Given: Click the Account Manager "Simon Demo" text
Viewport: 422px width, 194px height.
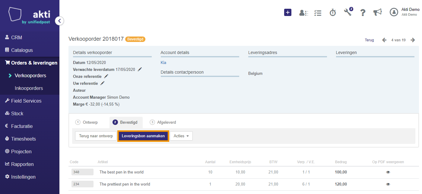Looking at the screenshot, I should (118, 97).
